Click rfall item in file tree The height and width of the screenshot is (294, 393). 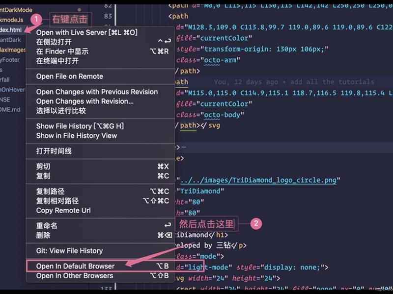5,79
